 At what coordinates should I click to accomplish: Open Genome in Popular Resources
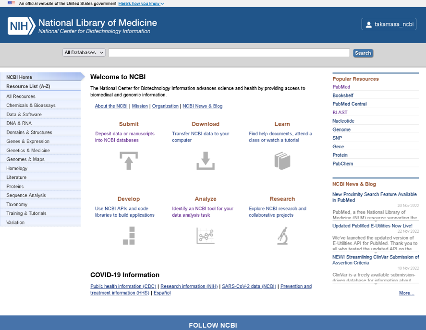click(x=341, y=130)
